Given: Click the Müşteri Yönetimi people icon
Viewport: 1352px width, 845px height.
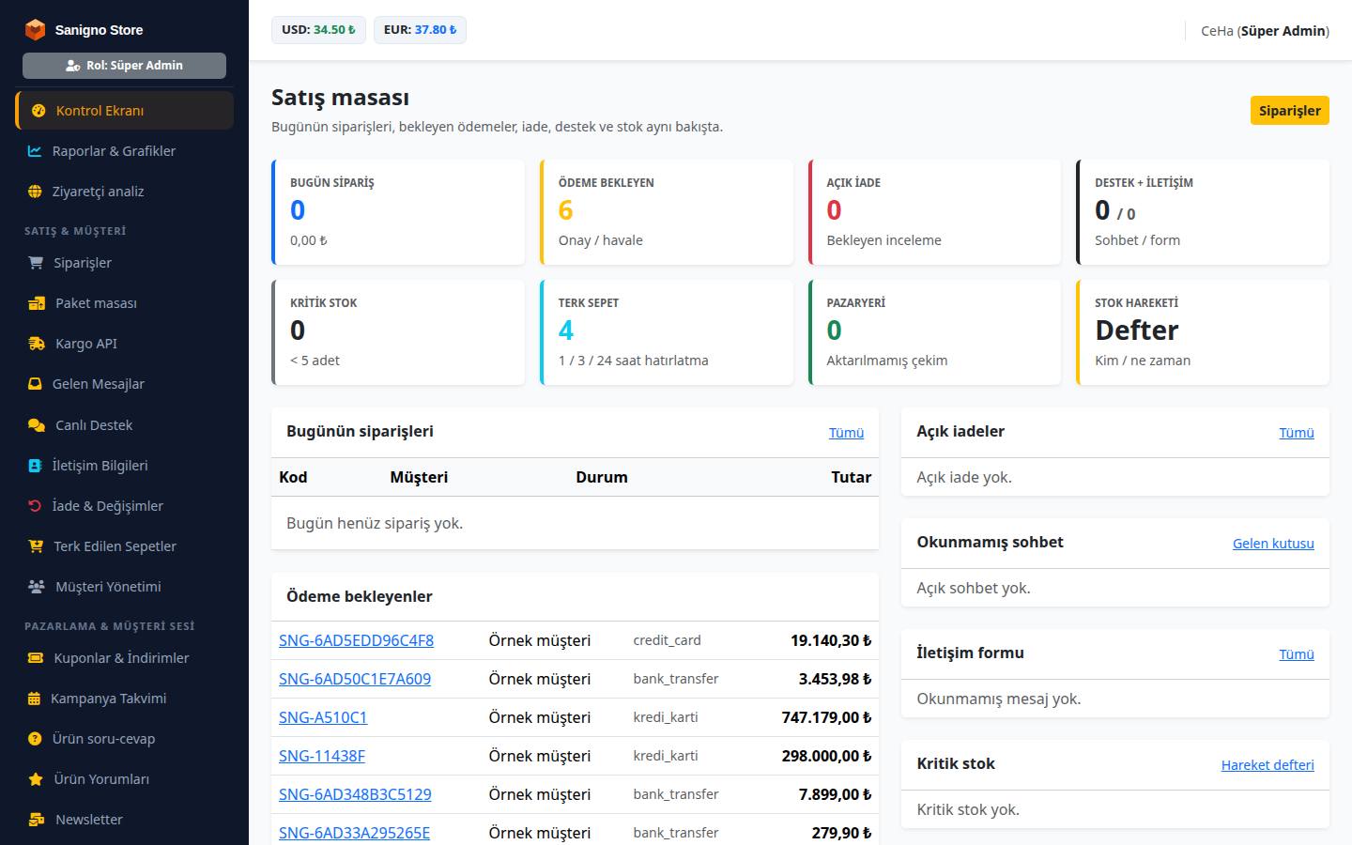Looking at the screenshot, I should pos(37,587).
